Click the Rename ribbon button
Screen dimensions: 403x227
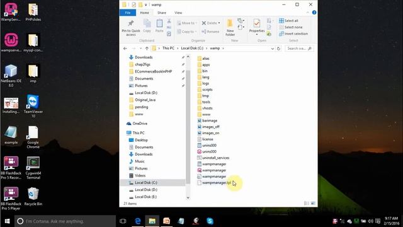coord(210,32)
